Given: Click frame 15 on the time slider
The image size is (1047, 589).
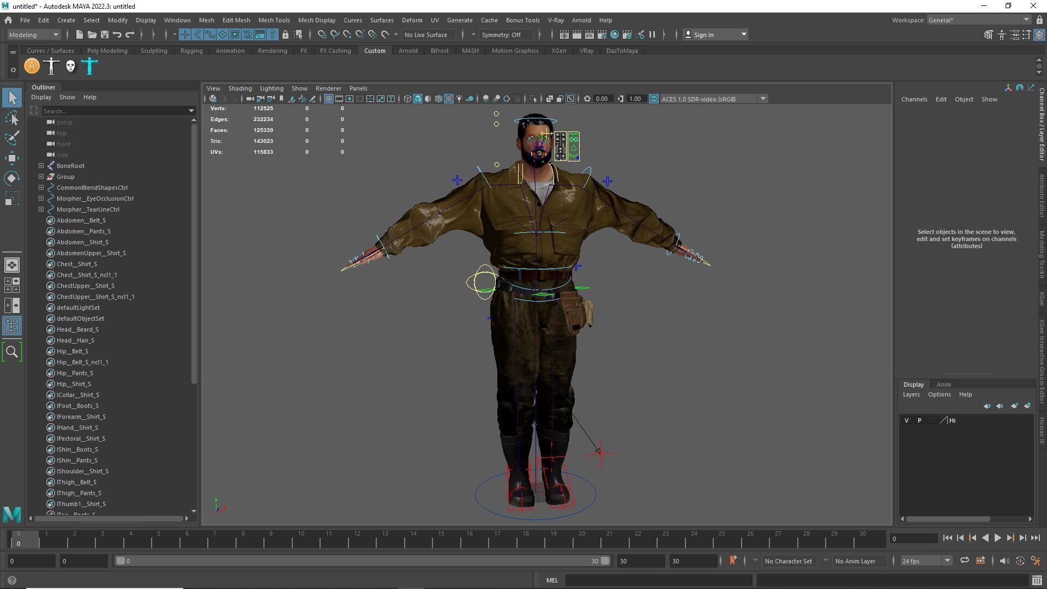Looking at the screenshot, I should 441,539.
